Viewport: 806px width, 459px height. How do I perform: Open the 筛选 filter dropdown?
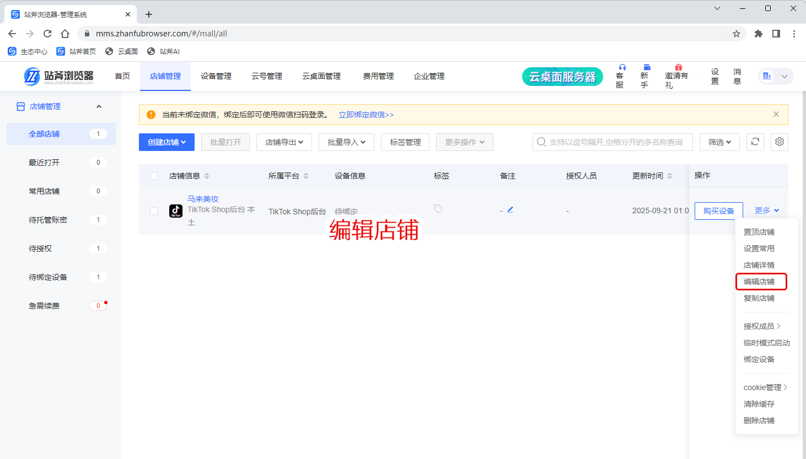click(719, 142)
